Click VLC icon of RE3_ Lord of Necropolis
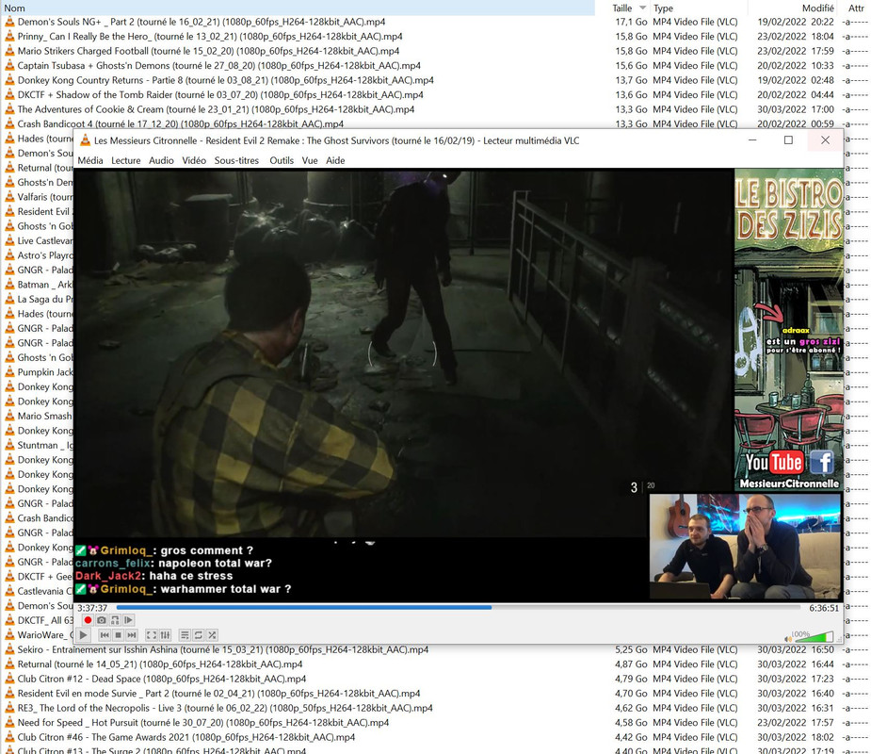The height and width of the screenshot is (754, 871). click(x=9, y=708)
